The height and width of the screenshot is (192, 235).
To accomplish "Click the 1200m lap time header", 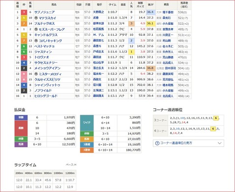I will pos(70,173).
